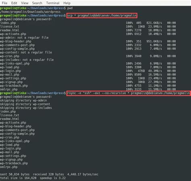Click the '30KB' size for wp-signup.php
This screenshot has height=181, width=191.
tap(141, 82)
